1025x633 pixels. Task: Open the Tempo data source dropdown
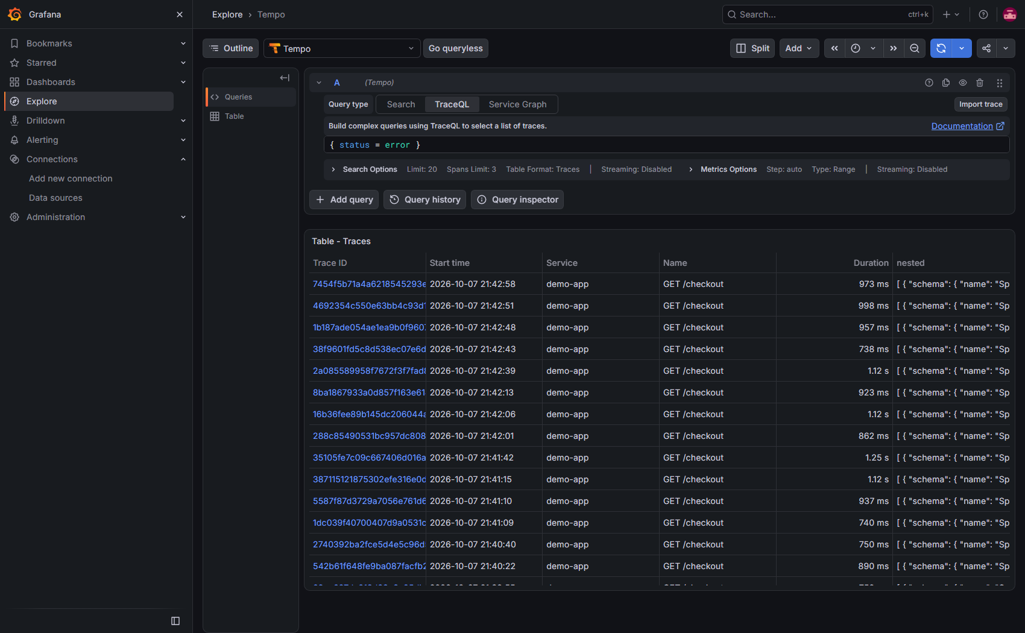tap(342, 48)
